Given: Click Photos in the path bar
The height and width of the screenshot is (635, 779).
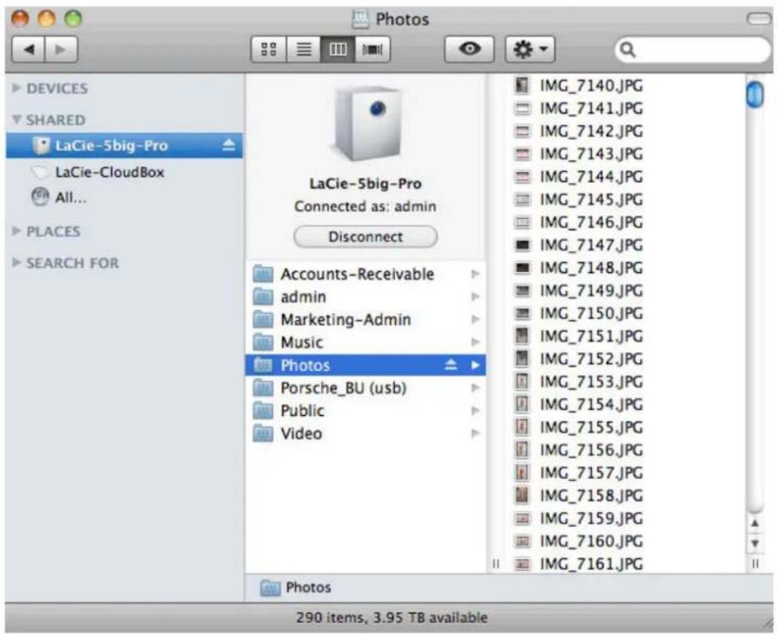Looking at the screenshot, I should pyautogui.click(x=296, y=588).
